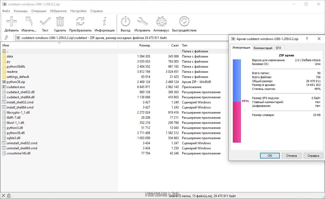This screenshot has height=199, width=325.
Task: Click the settings_default folder icon
Action: pyautogui.click(x=4, y=77)
